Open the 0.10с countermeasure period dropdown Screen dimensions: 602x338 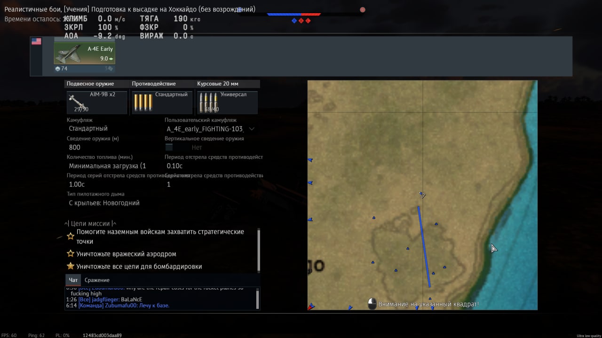tap(211, 166)
